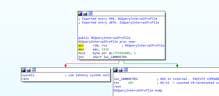Click 'Exported entry 494' comment line
Viewport: 219px width, 96px height.
(118, 19)
